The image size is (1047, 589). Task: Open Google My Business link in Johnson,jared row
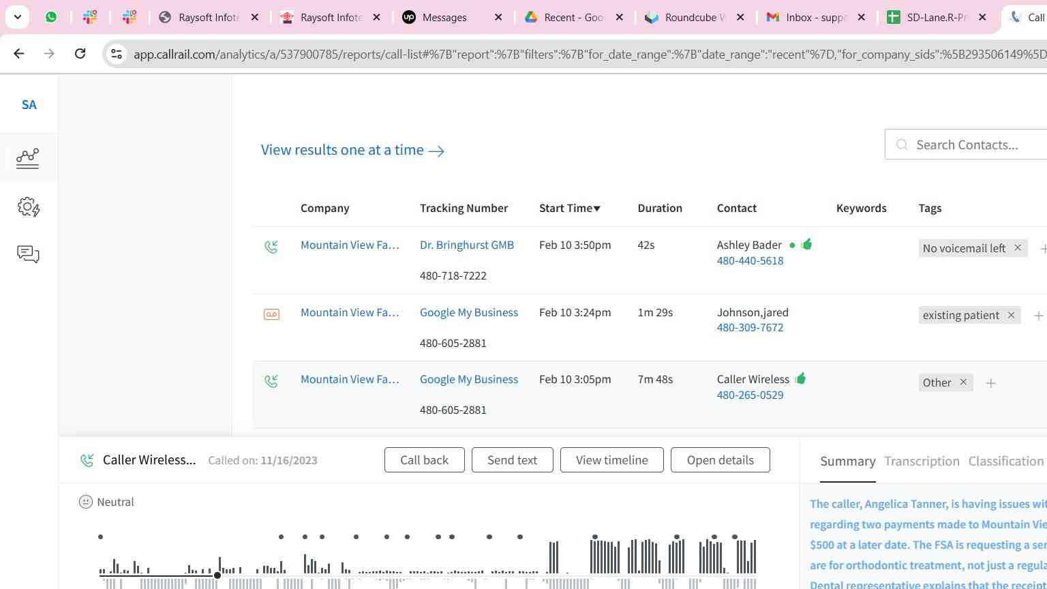point(469,312)
